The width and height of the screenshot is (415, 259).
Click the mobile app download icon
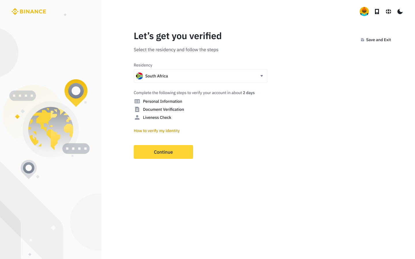click(377, 11)
